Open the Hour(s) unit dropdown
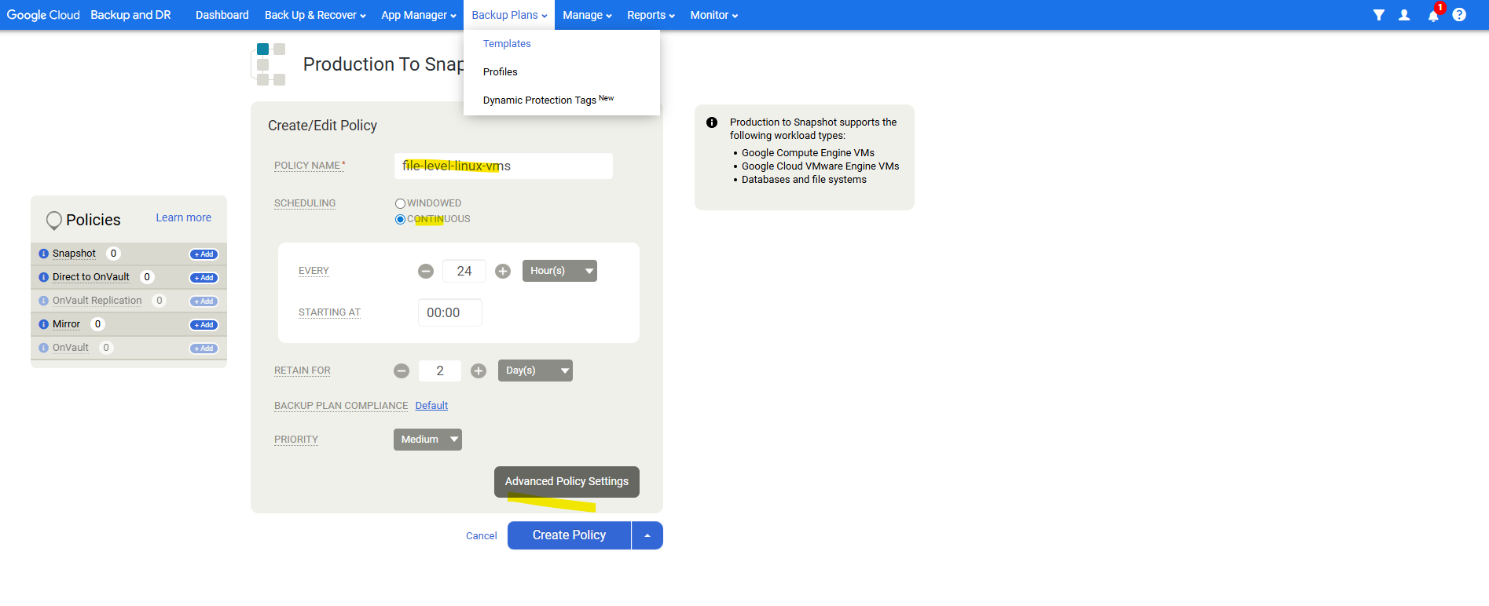1489x606 pixels. [559, 271]
